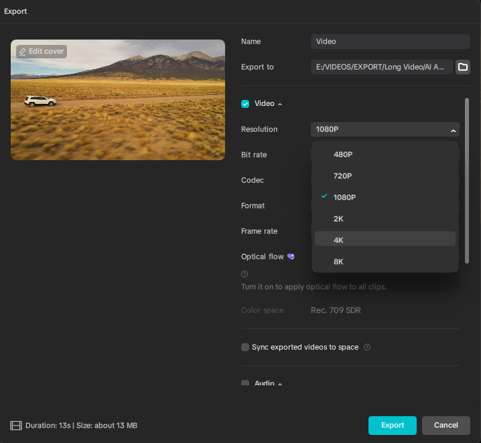Click the export settings vertical scrollbar
481x443 pixels.
tap(467, 181)
